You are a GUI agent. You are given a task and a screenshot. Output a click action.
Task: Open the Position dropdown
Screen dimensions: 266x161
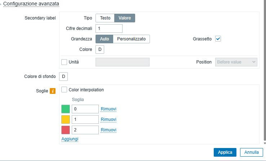[236, 62]
